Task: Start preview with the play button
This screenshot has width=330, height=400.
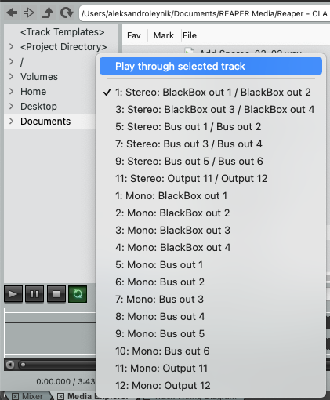Action: tap(13, 294)
